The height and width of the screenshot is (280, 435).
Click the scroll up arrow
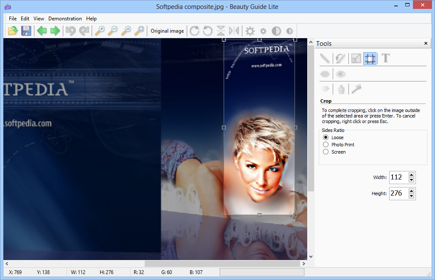pos(311,42)
